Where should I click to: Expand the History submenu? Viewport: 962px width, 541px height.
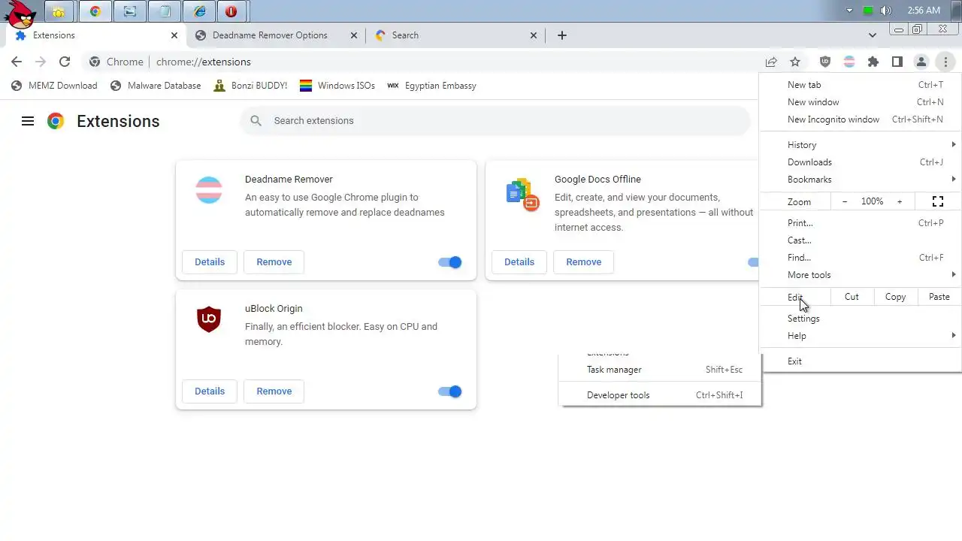(861, 144)
